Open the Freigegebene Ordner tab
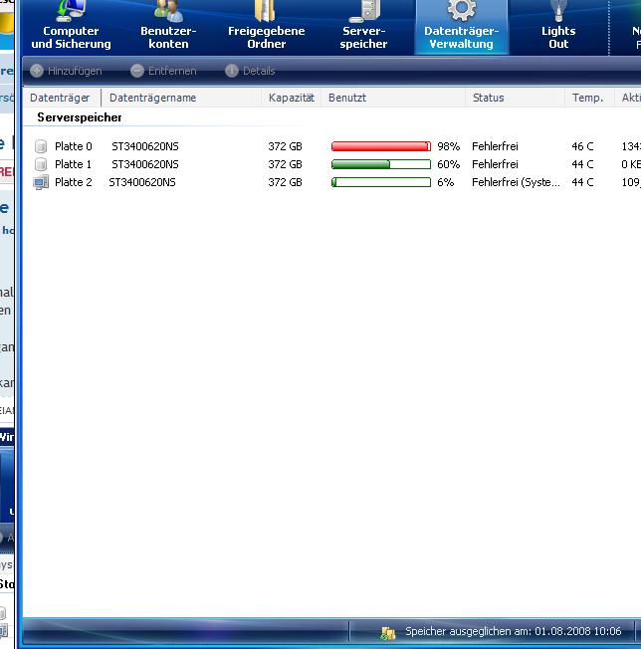 pos(266,27)
